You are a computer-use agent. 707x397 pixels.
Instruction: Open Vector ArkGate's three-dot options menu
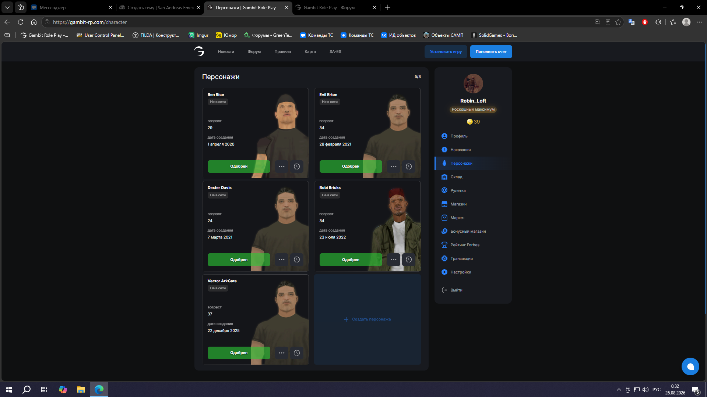pos(282,353)
